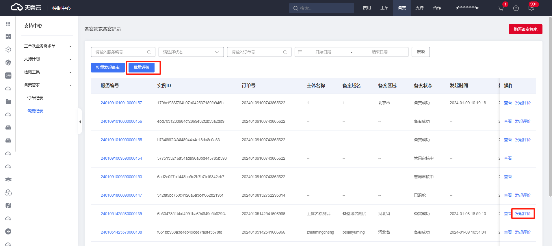Image resolution: width=552 pixels, height=246 pixels.
Task: Collapse 备案管家 menu
Action: coord(48,85)
